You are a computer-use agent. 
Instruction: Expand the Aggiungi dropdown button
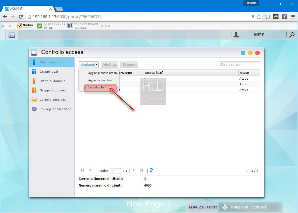[x=89, y=65]
